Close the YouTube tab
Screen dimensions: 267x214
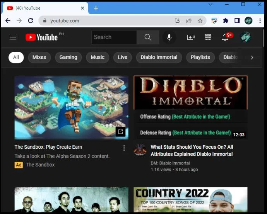click(x=82, y=8)
